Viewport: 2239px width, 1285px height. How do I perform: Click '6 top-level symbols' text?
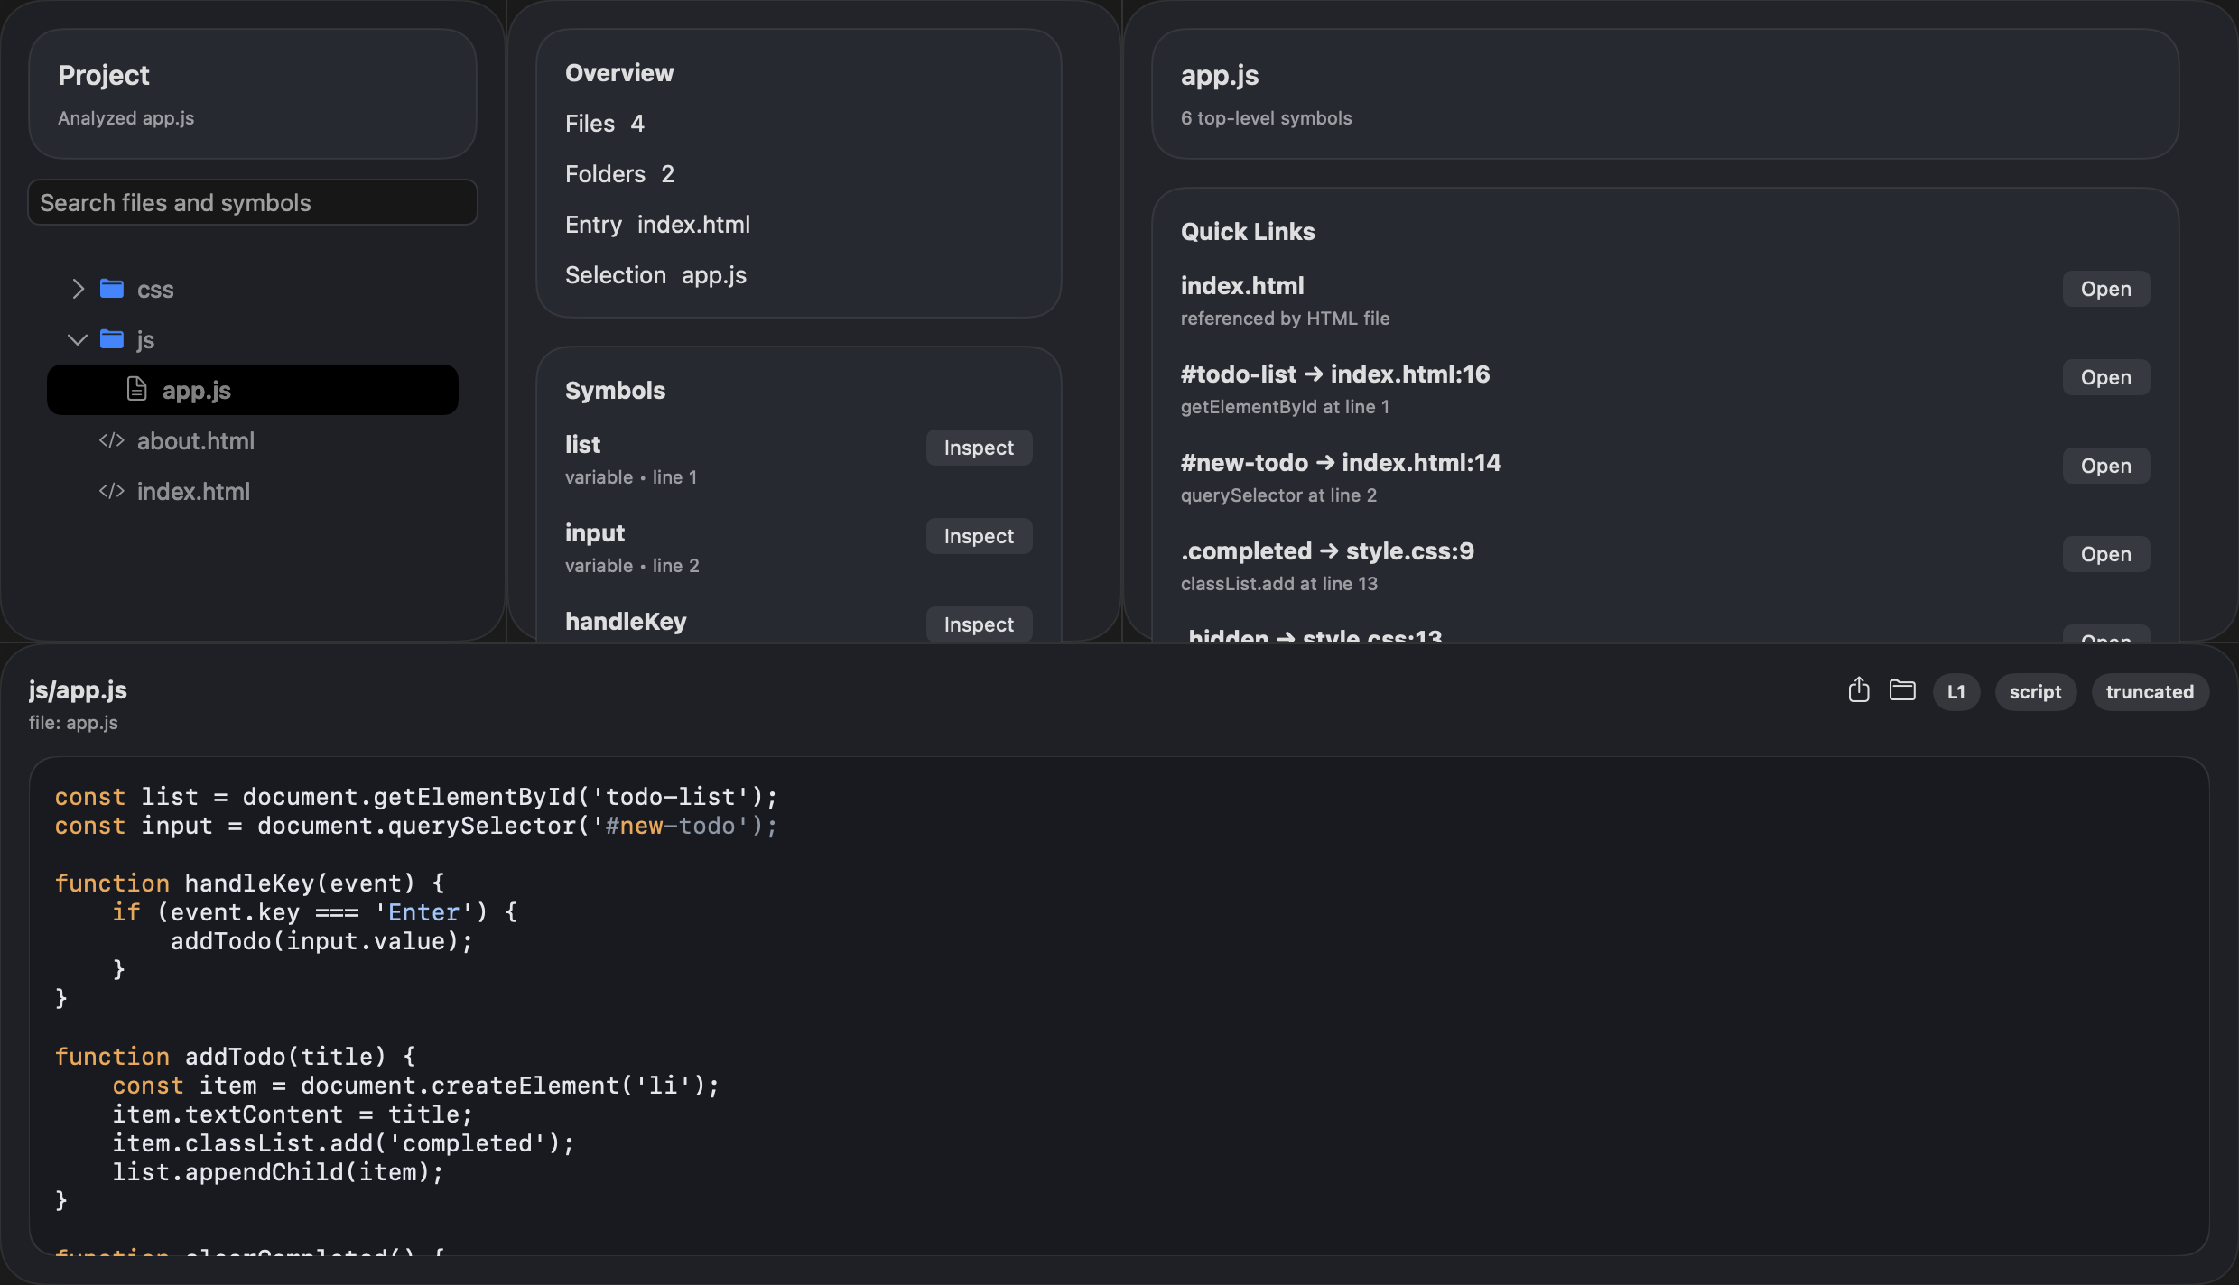[1266, 118]
